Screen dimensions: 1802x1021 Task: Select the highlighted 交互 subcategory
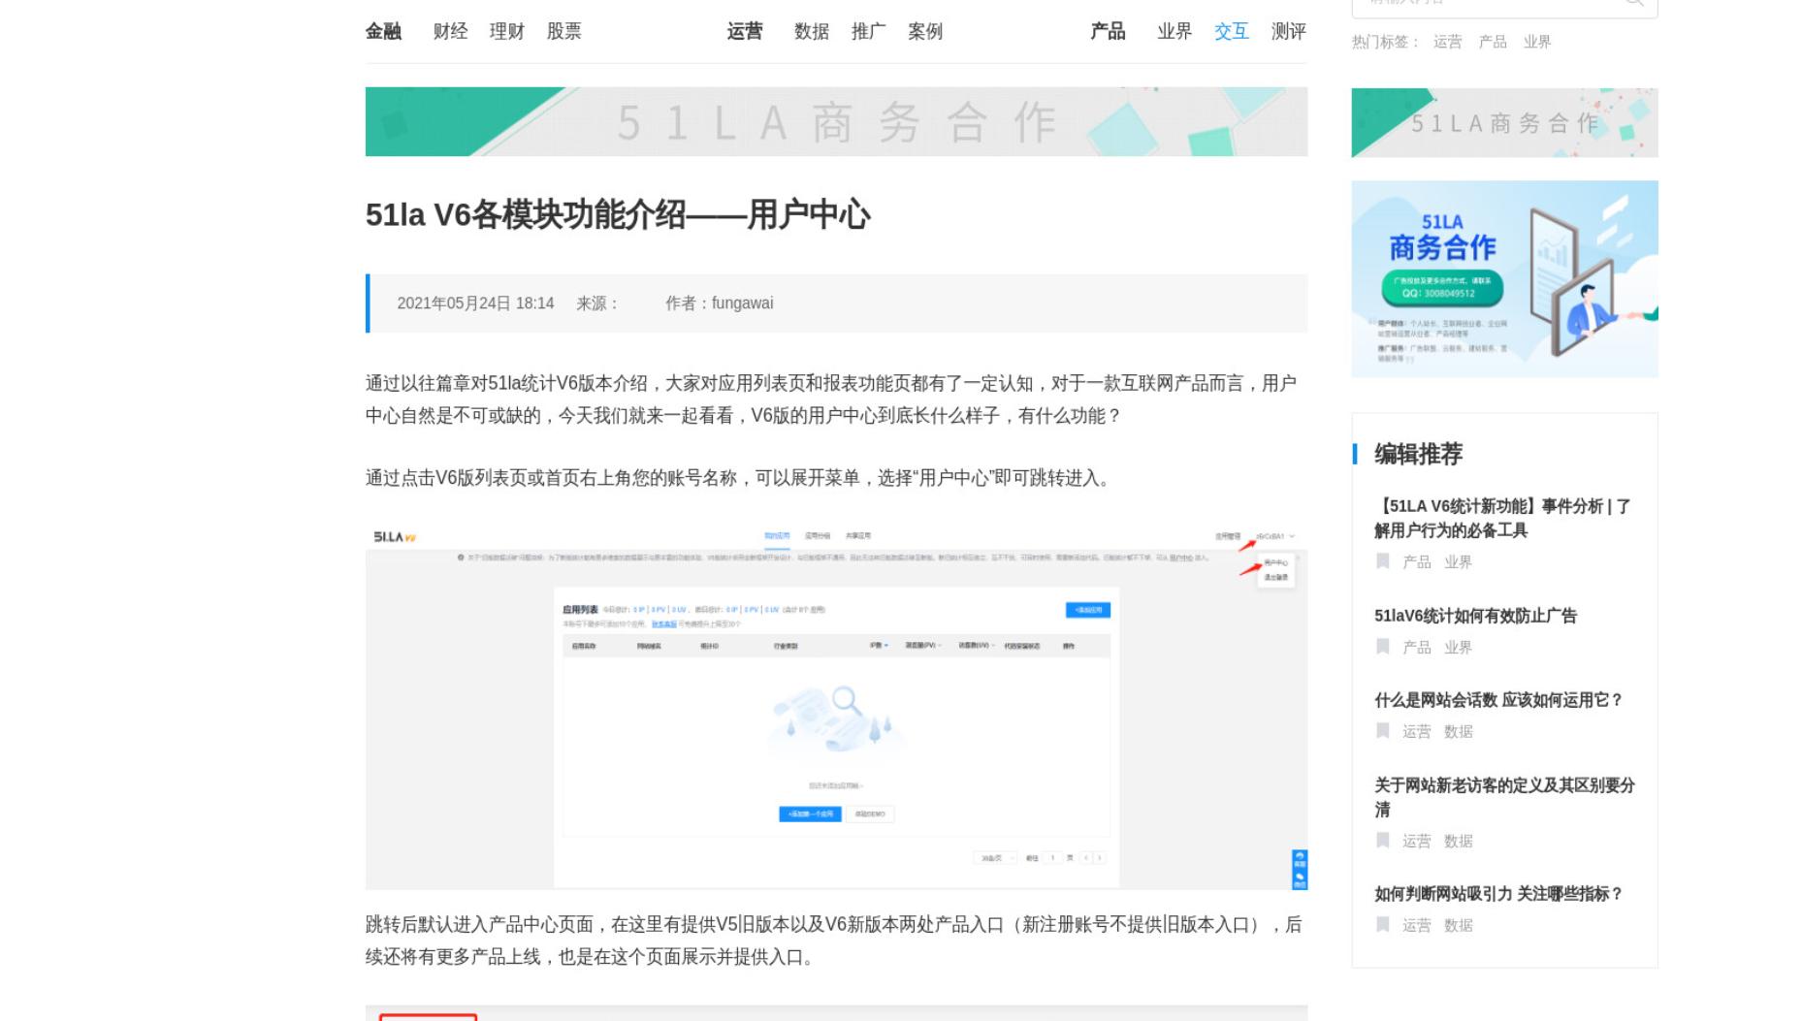click(1232, 31)
